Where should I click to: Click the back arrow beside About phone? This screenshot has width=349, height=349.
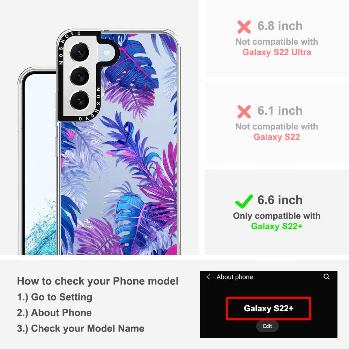click(208, 277)
